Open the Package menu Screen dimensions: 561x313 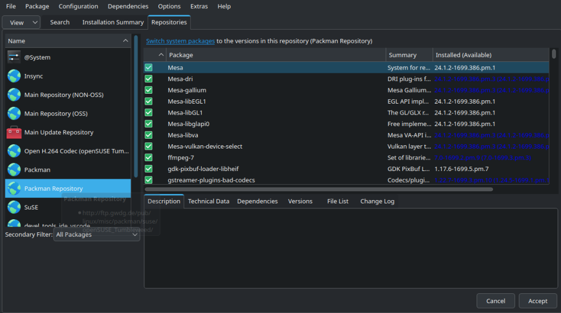point(37,7)
